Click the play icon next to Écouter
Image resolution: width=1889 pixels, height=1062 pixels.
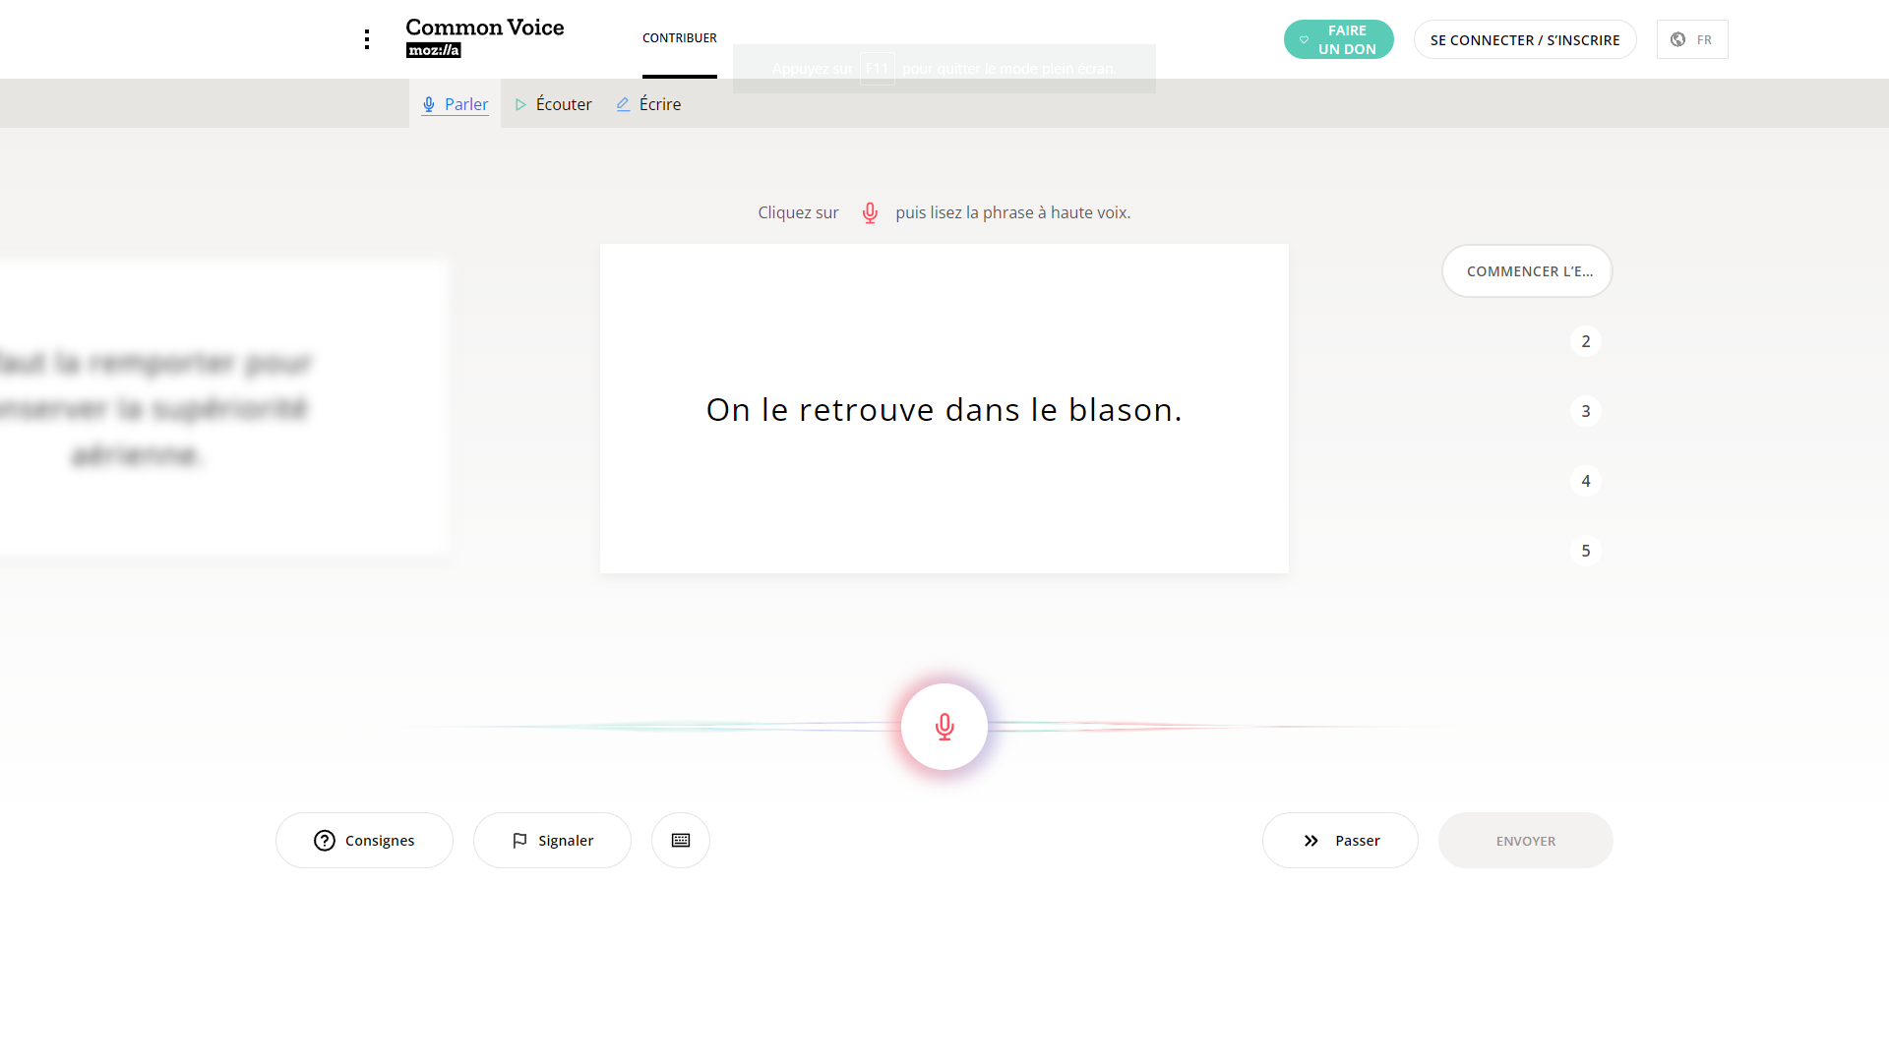point(520,103)
